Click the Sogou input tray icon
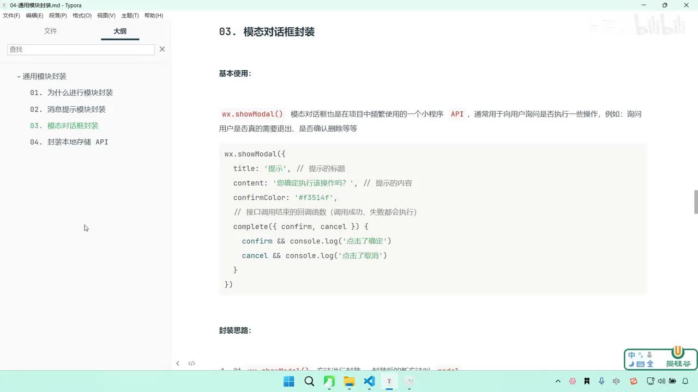The width and height of the screenshot is (698, 392). 634,381
